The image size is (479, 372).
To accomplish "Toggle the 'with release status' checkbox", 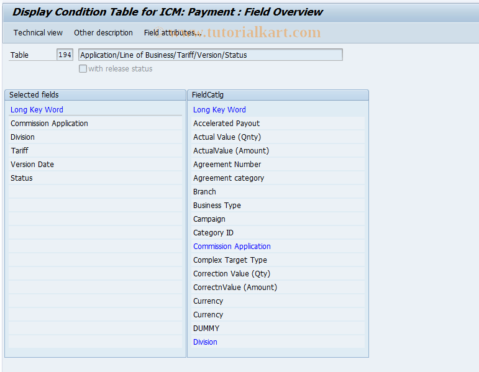I will [83, 69].
